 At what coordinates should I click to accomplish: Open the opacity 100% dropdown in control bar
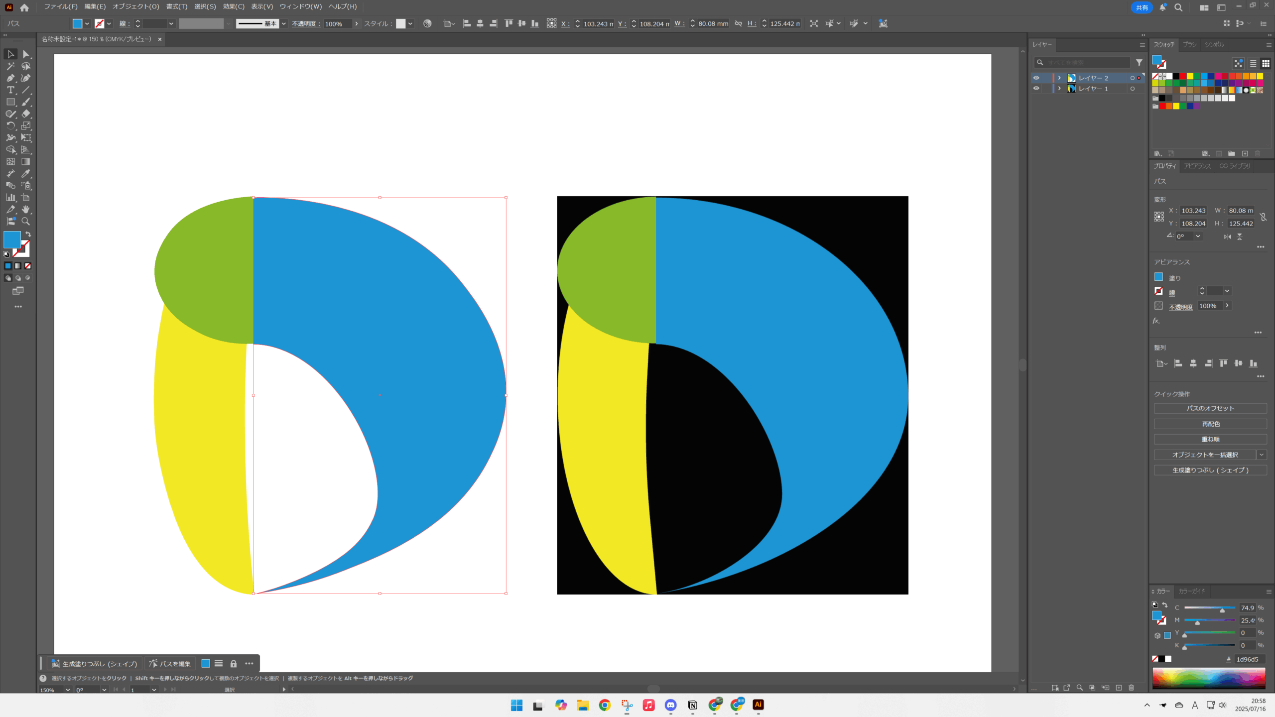point(357,23)
